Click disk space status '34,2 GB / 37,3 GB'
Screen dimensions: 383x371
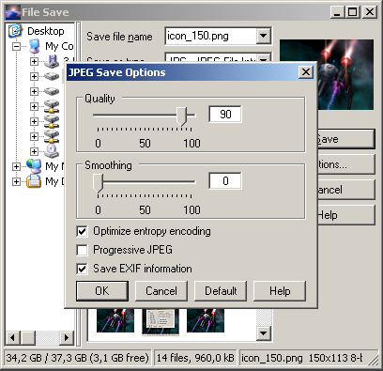pos(77,358)
